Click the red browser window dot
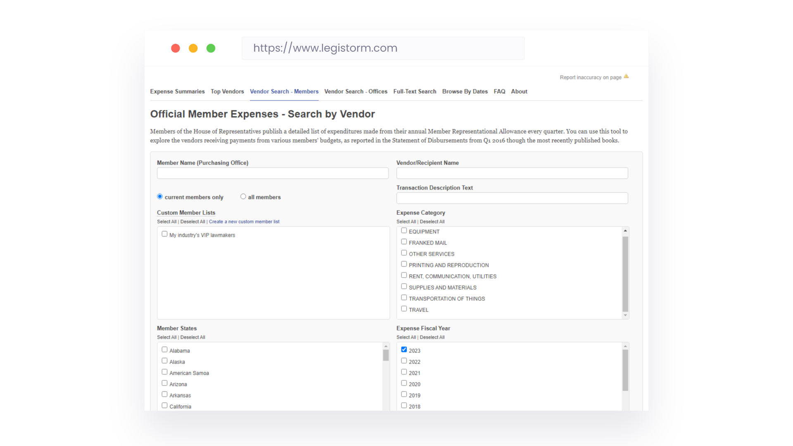 [x=175, y=48]
